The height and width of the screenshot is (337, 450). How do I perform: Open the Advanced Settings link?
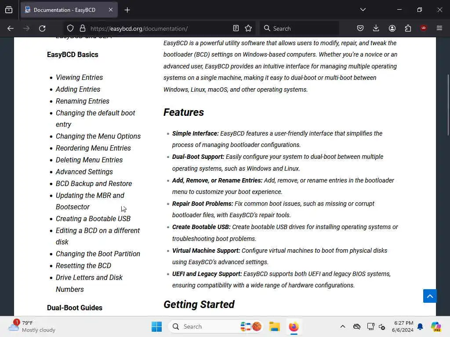pos(84,172)
